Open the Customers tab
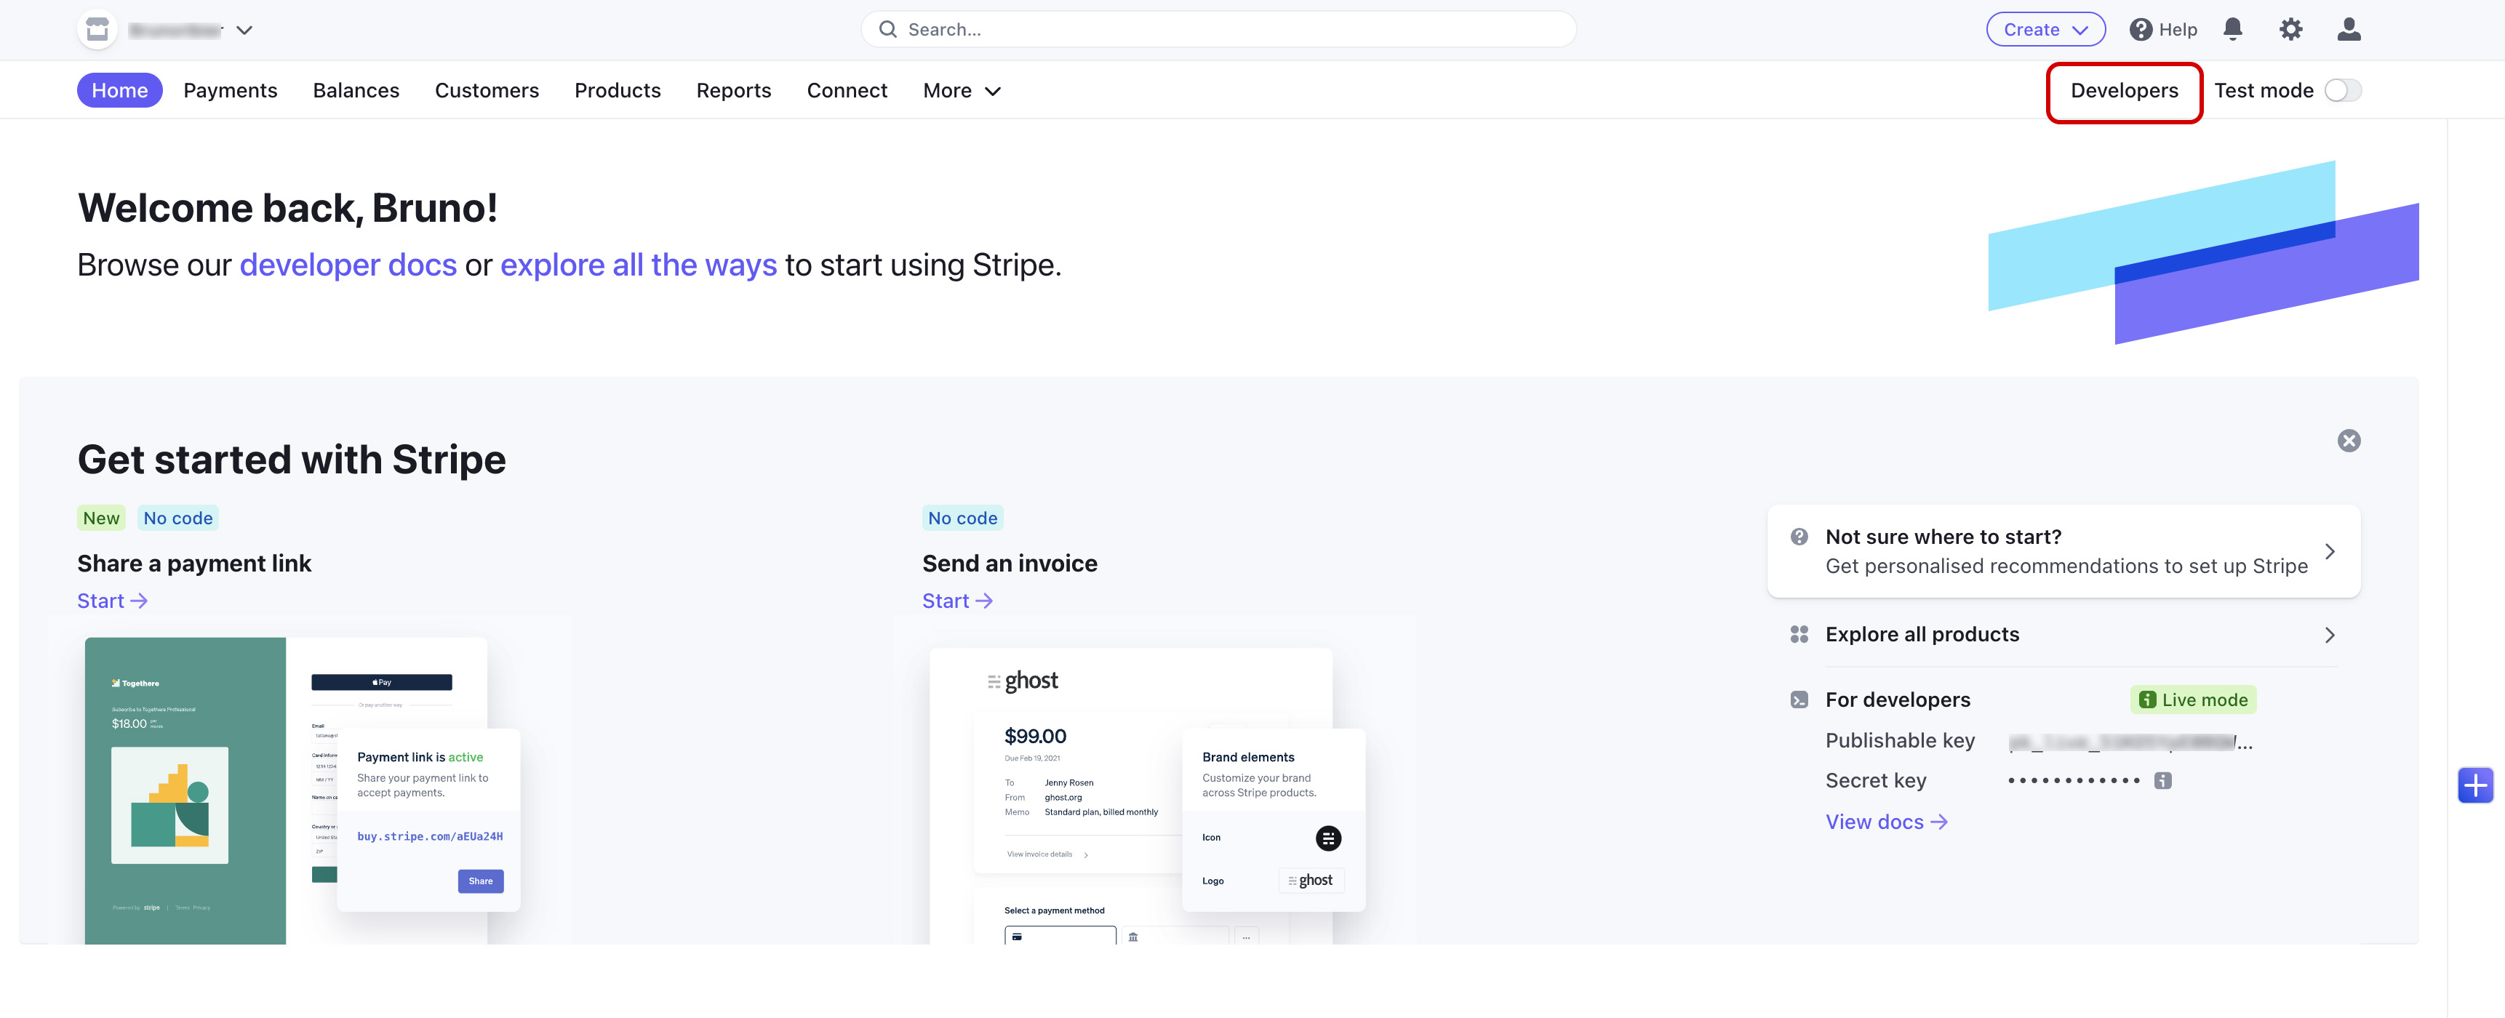Viewport: 2505px width, 1018px height. [x=486, y=90]
